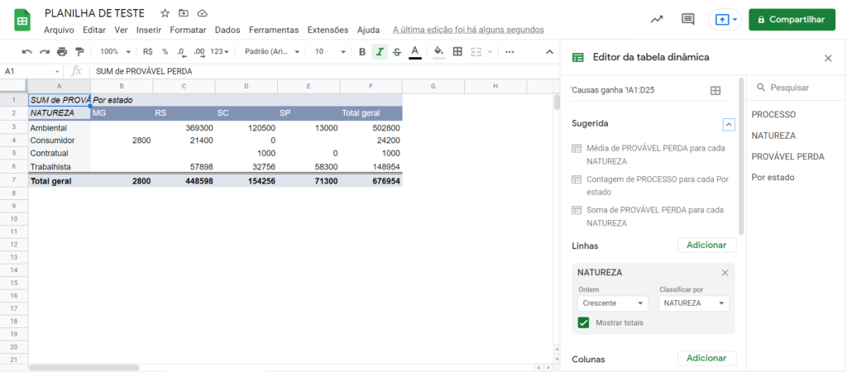Format as percent
This screenshot has width=847, height=372.
click(x=165, y=52)
